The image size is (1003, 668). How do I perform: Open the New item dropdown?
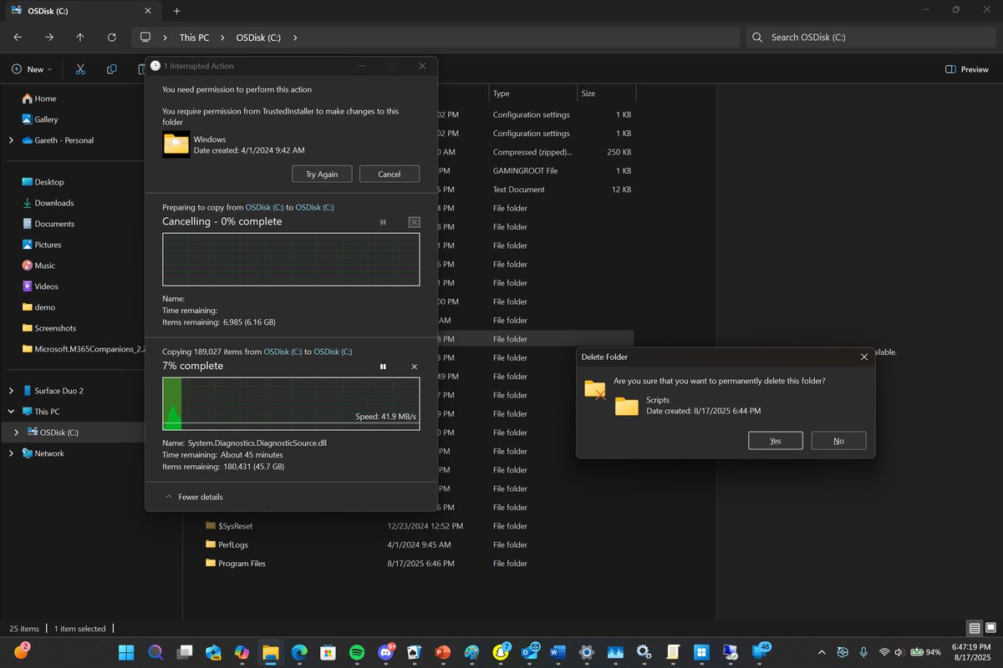(32, 69)
